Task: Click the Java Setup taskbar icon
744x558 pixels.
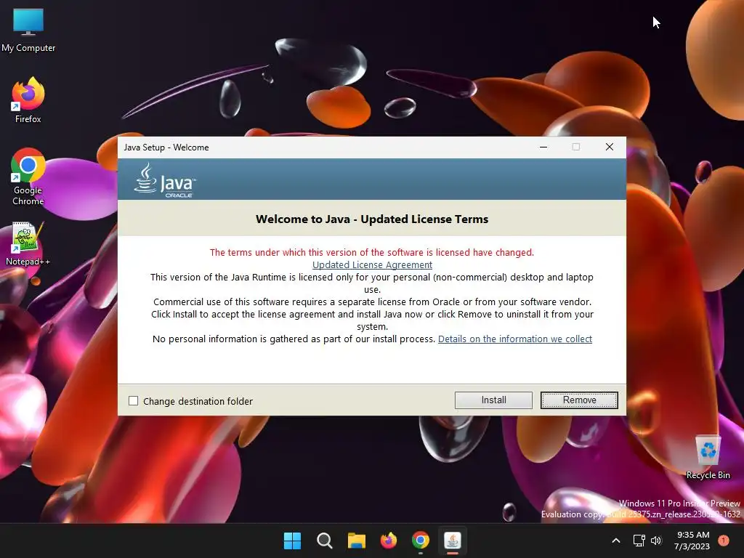Action: (453, 541)
